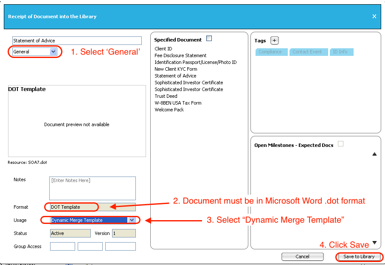
Task: Click the Cancel button
Action: tap(302, 257)
